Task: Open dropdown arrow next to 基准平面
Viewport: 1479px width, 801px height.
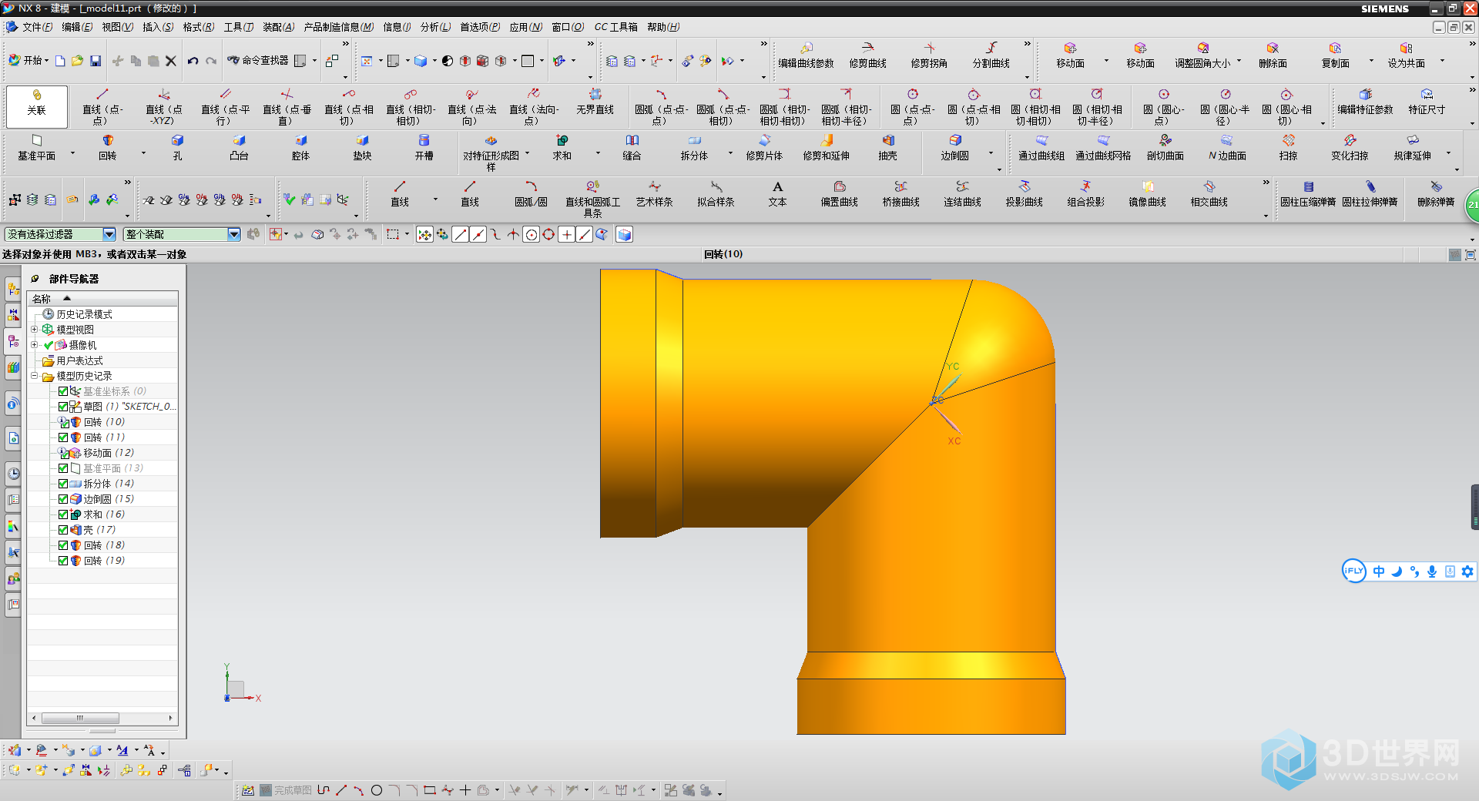Action: coord(73,153)
